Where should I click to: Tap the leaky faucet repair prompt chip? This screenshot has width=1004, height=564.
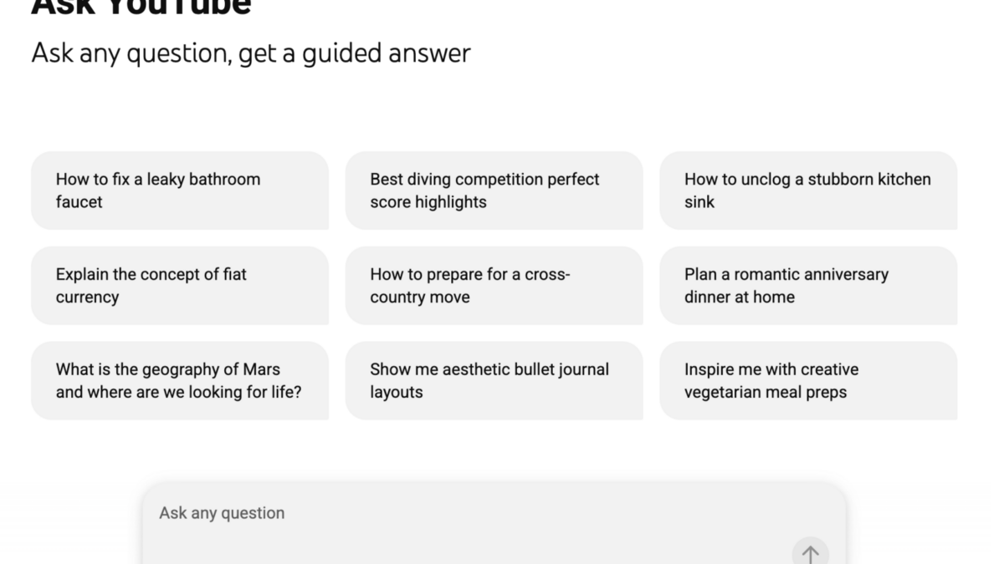tap(180, 191)
